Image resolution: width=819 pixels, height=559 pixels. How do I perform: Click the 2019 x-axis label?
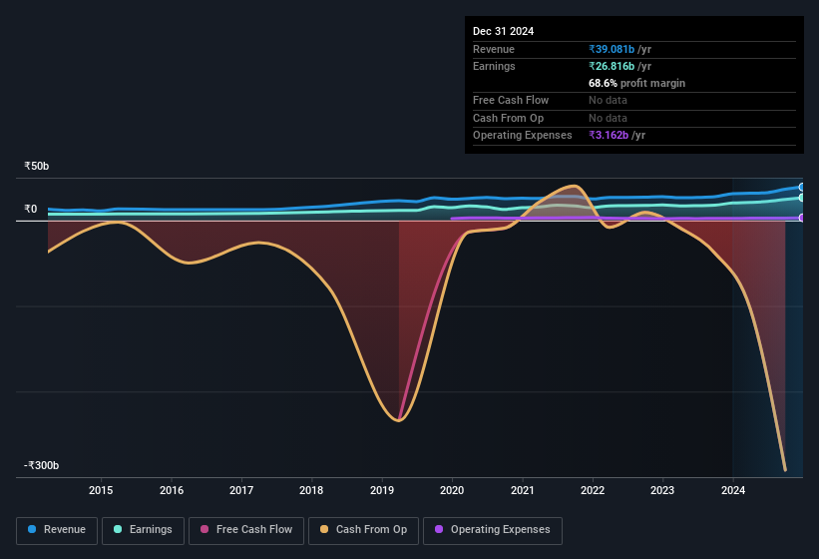coord(382,490)
